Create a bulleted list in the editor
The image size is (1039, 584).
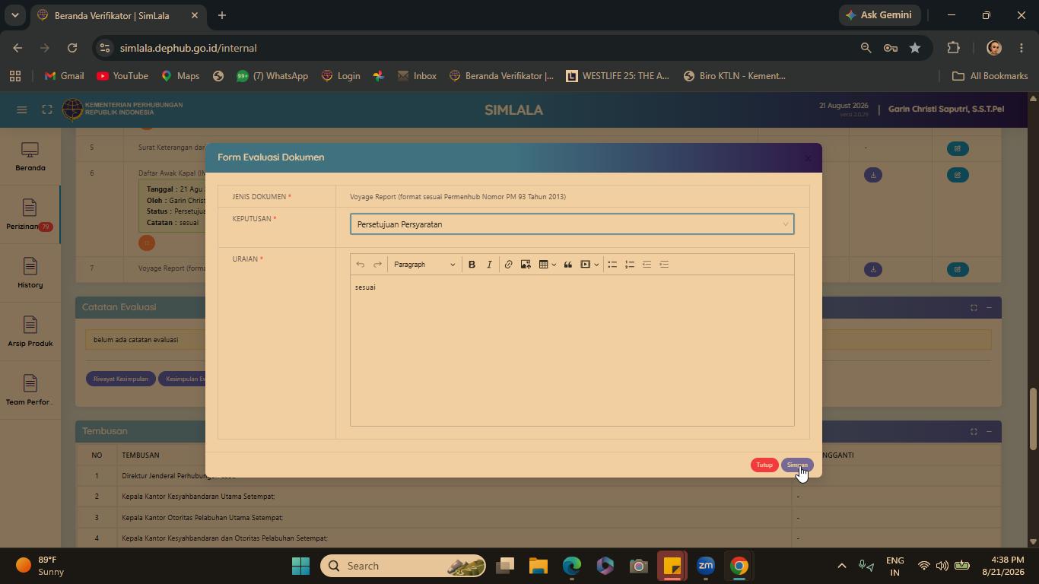[x=612, y=265]
